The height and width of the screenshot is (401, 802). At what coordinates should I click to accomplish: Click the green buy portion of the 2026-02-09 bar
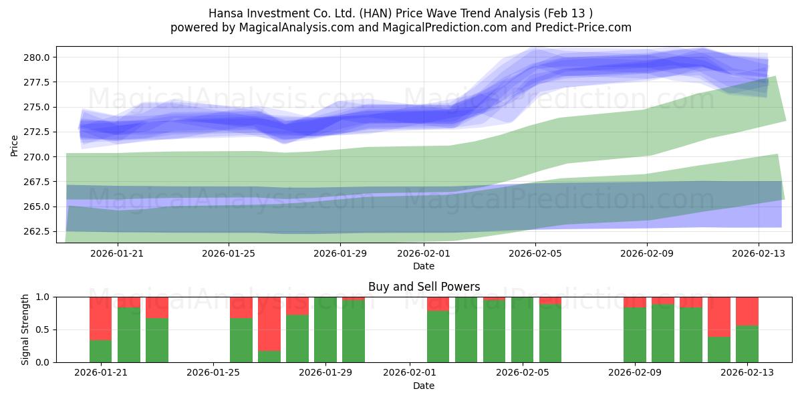click(x=634, y=335)
